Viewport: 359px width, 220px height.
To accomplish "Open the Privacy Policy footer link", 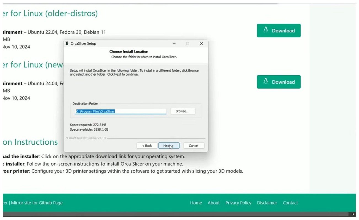I will tap(238, 203).
